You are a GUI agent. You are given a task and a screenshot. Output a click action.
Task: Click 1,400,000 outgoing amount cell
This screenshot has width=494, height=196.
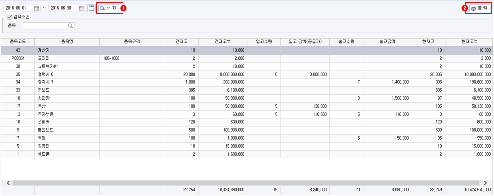(387, 82)
